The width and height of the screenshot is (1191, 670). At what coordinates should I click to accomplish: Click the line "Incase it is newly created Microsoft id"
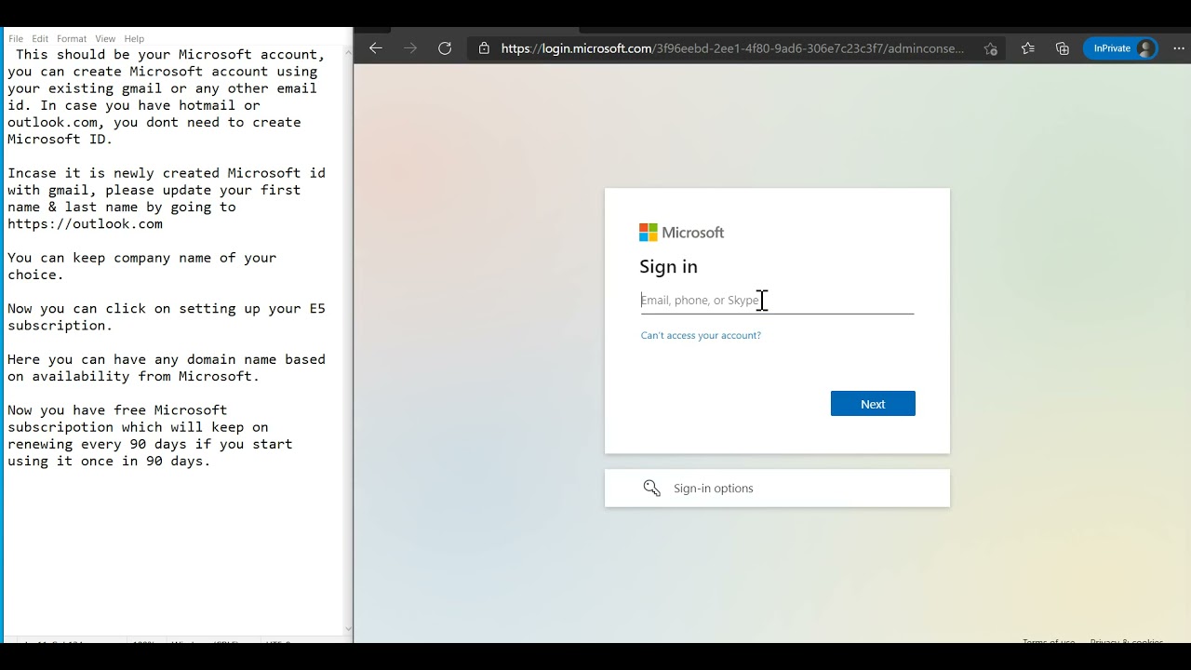167,173
